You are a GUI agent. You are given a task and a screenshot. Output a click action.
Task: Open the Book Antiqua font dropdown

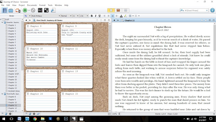click(x=46, y=16)
